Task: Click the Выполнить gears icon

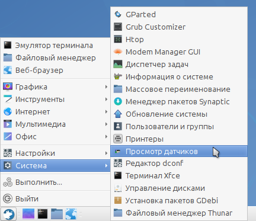Action: point(8,182)
